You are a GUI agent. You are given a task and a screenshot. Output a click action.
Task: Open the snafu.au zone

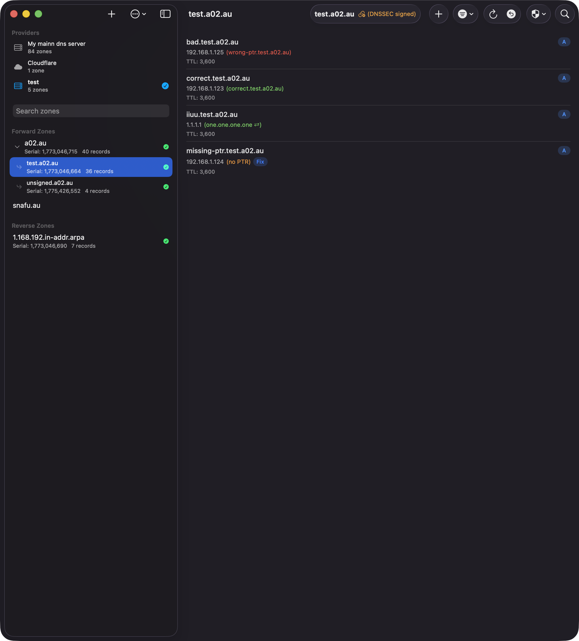[91, 205]
